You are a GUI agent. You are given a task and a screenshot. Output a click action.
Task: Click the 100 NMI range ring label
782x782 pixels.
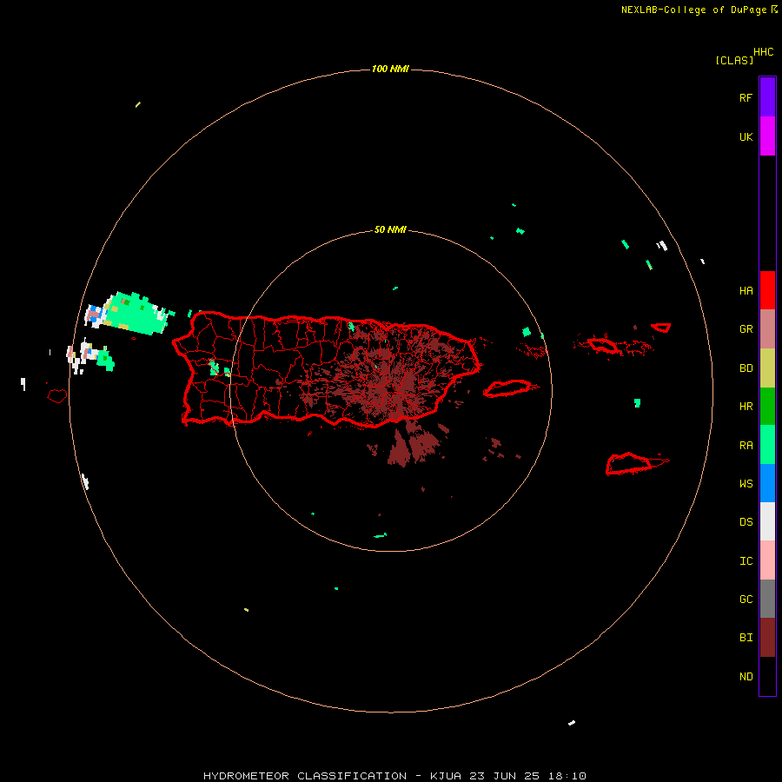click(x=390, y=69)
